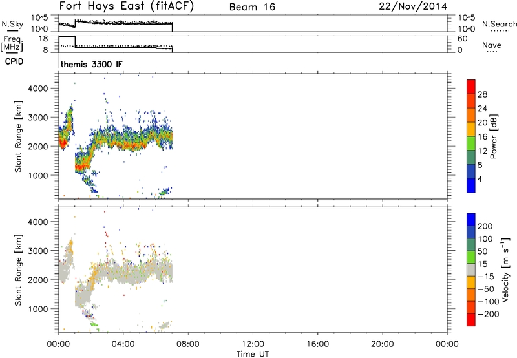Click the 1000 tick on the velocity panel
Image resolution: width=517 pixels, height=358 pixels.
37,309
